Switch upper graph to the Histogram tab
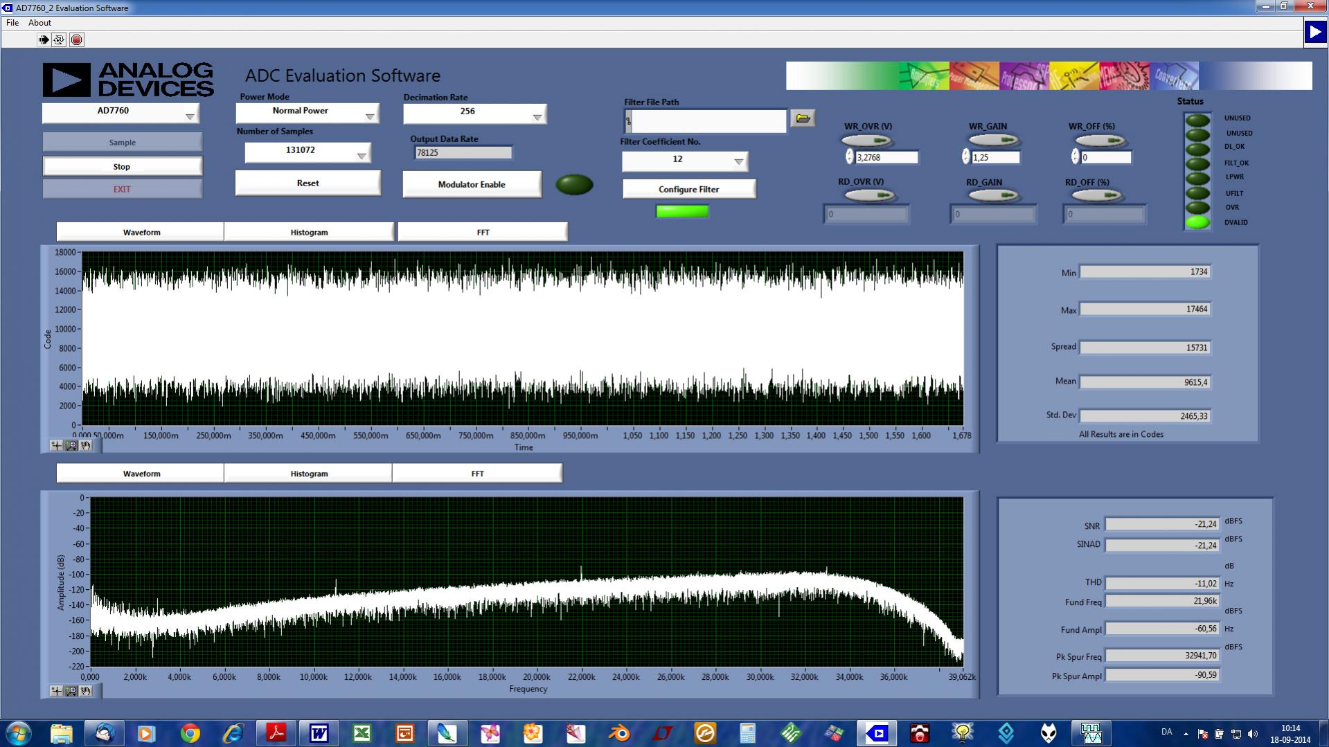This screenshot has height=747, width=1329. pyautogui.click(x=309, y=232)
